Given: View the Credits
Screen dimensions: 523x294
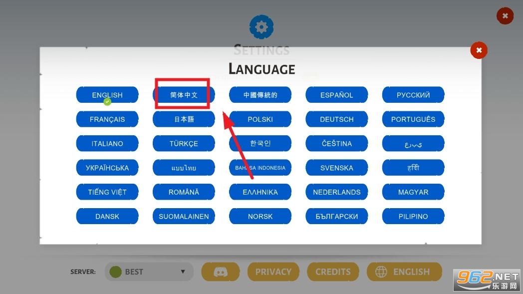Looking at the screenshot, I should click(x=333, y=272).
